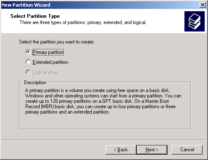Click the 'Primary partition' label text

(48, 52)
